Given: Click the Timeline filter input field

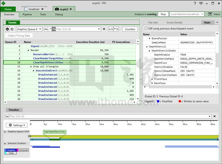Looking at the screenshot, I should pyautogui.click(x=111, y=116).
